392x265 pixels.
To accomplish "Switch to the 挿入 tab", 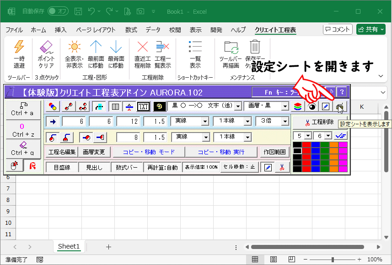I will [61, 30].
